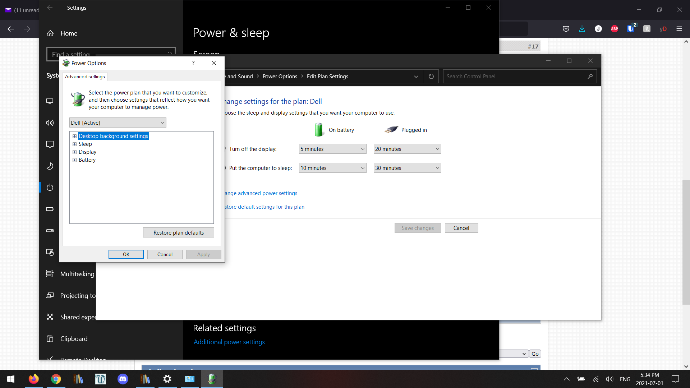Image resolution: width=690 pixels, height=388 pixels.
Task: Open On battery display-off 5 minutes dropdown
Action: 332,149
